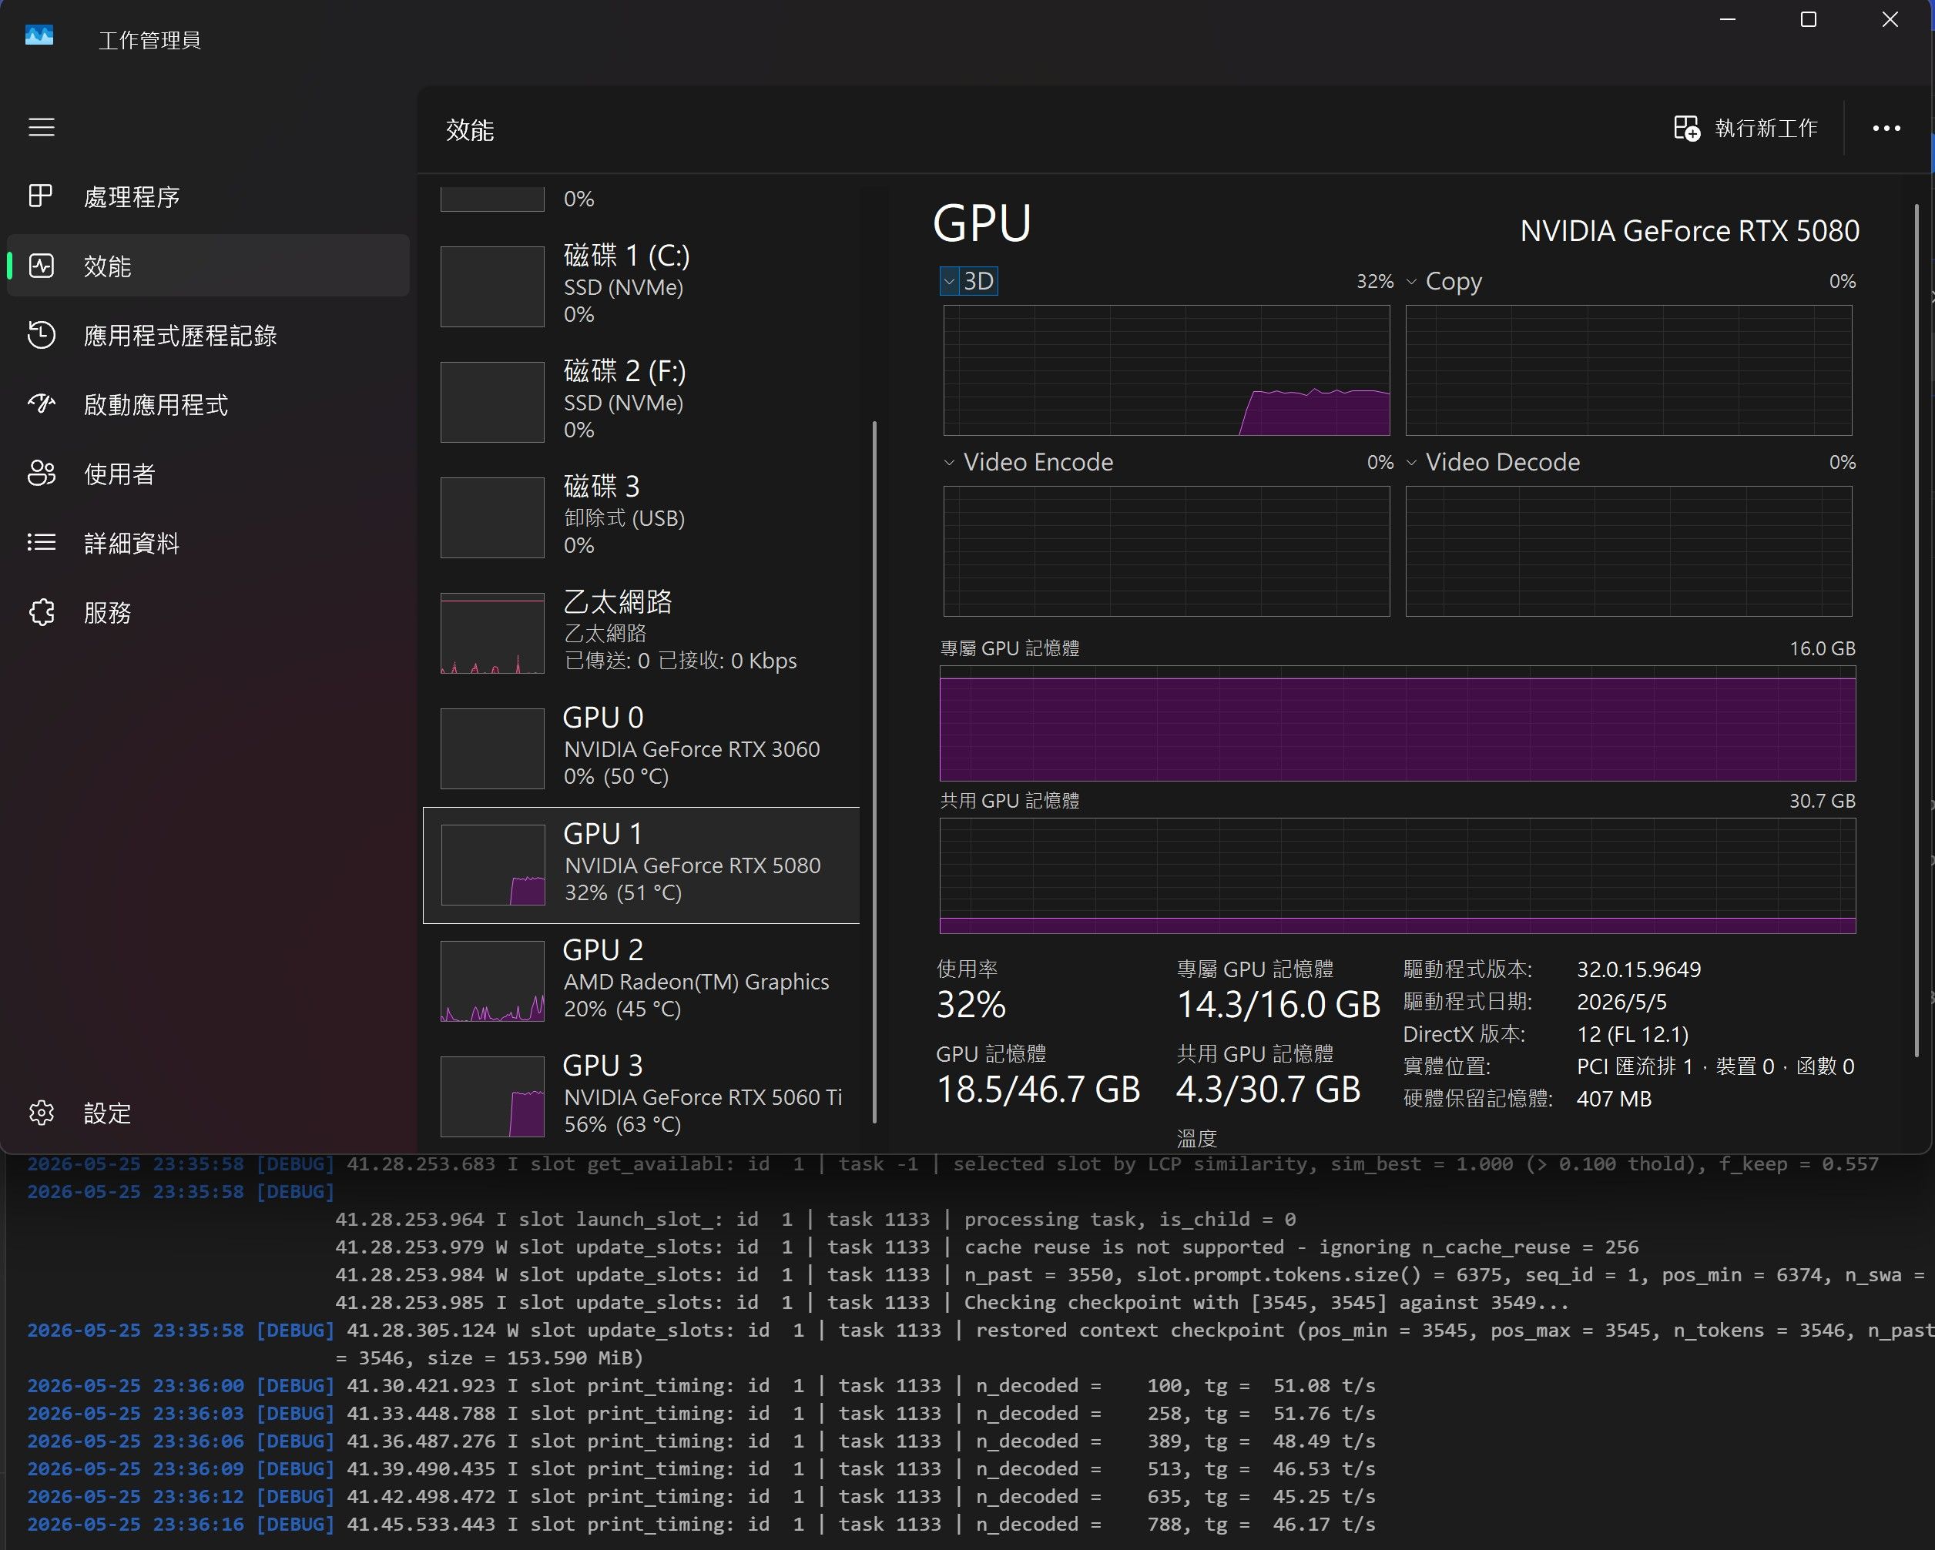Viewport: 1935px width, 1550px height.
Task: Click the performance device list scrollbar
Action: coord(874,772)
